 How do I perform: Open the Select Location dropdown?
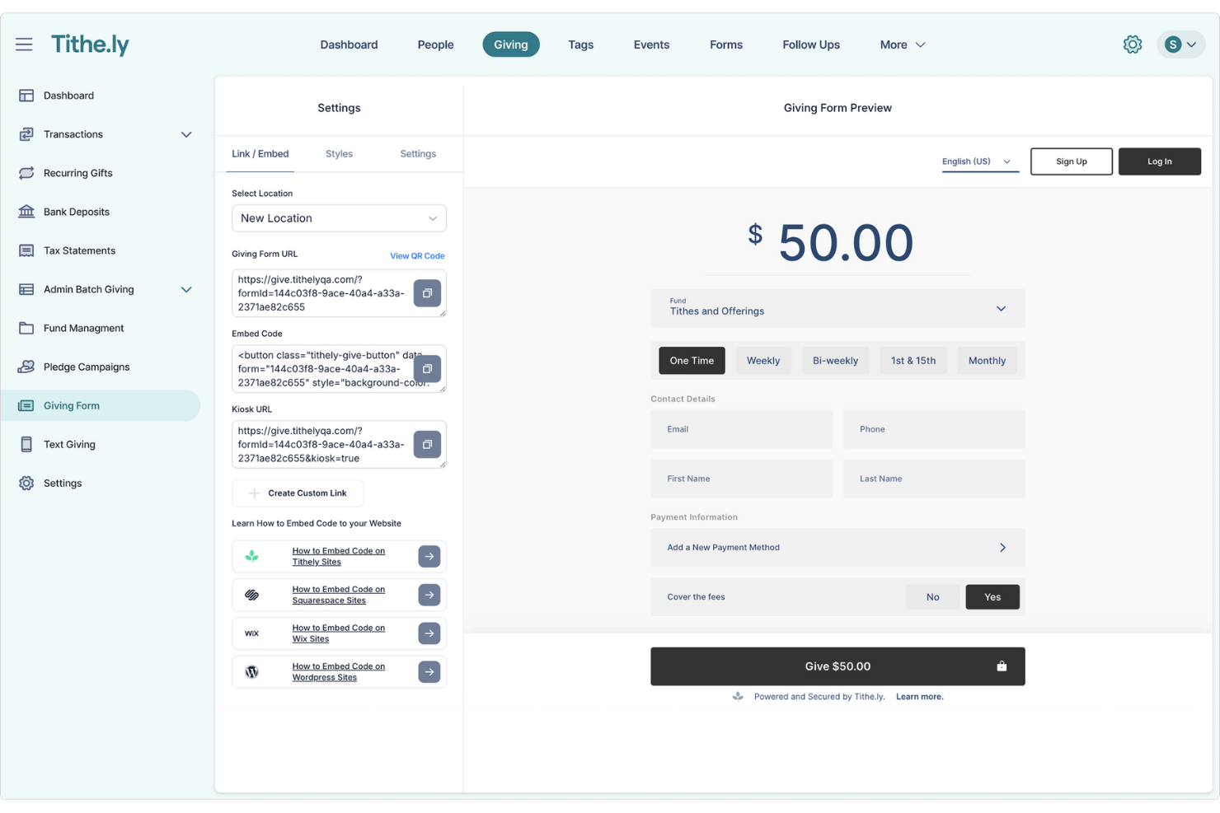339,218
